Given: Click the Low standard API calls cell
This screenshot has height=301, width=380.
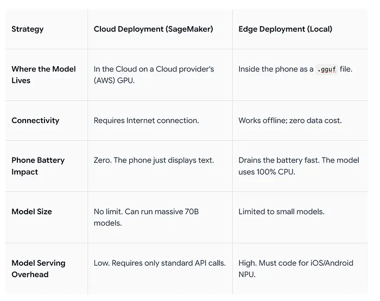Looking at the screenshot, I should click(x=160, y=263).
